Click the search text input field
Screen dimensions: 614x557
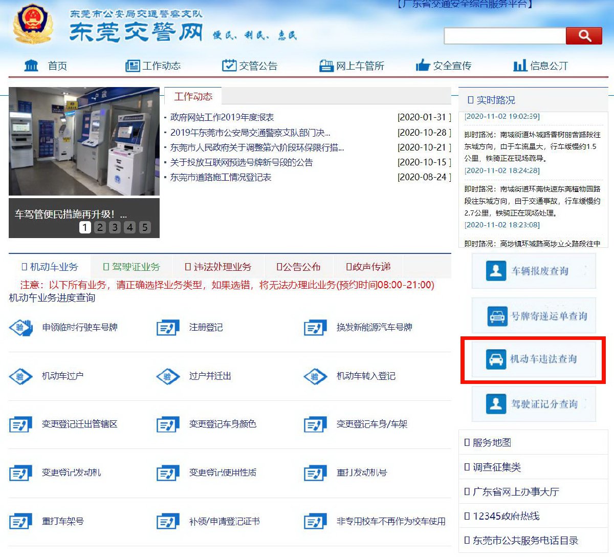[505, 36]
